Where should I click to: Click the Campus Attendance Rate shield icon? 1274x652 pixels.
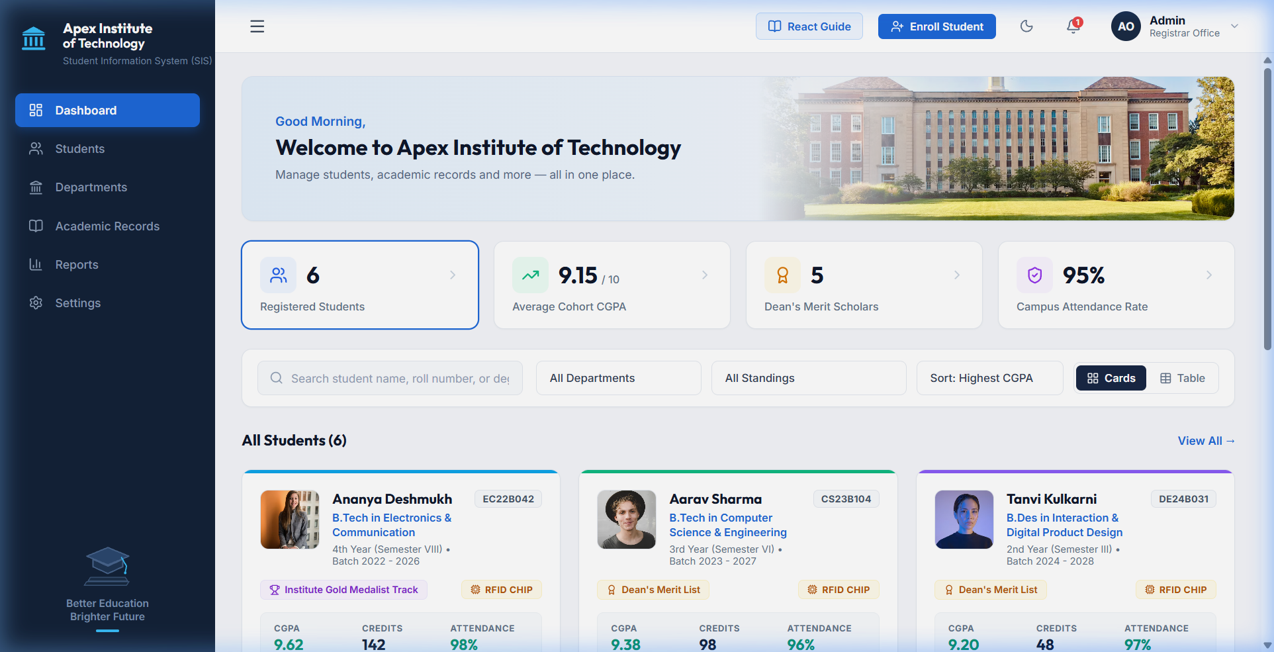coord(1035,275)
